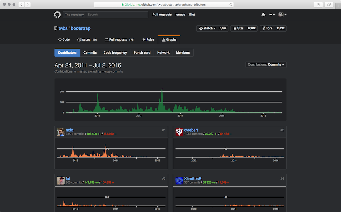341x212 pixels.
Task: Open cvrebert's 1,257 commits link
Action: (193, 134)
